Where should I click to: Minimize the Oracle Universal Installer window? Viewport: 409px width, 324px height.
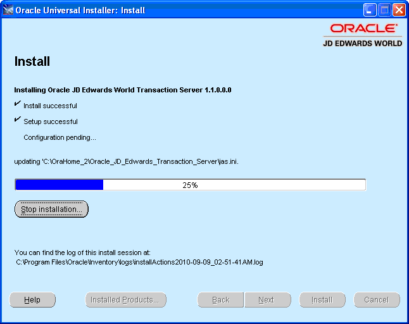pos(369,10)
